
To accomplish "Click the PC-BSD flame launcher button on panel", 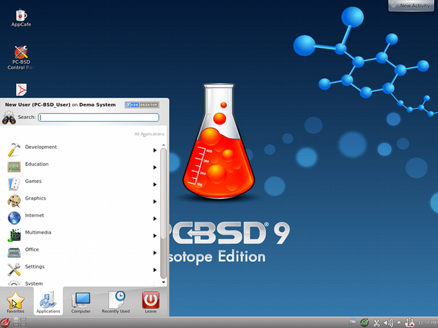I will pos(5,323).
